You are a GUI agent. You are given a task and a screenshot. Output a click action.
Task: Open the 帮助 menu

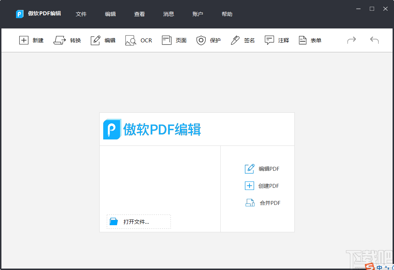[x=227, y=14]
